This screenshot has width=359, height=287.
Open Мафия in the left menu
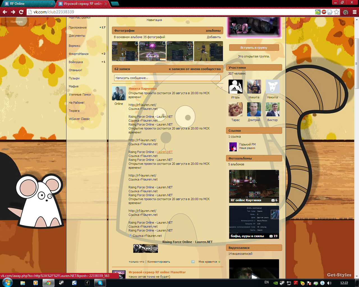click(73, 86)
